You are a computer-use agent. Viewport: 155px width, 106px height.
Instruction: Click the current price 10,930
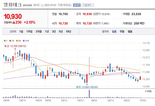click(x=13, y=17)
